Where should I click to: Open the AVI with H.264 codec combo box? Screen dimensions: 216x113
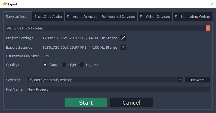[108, 28]
